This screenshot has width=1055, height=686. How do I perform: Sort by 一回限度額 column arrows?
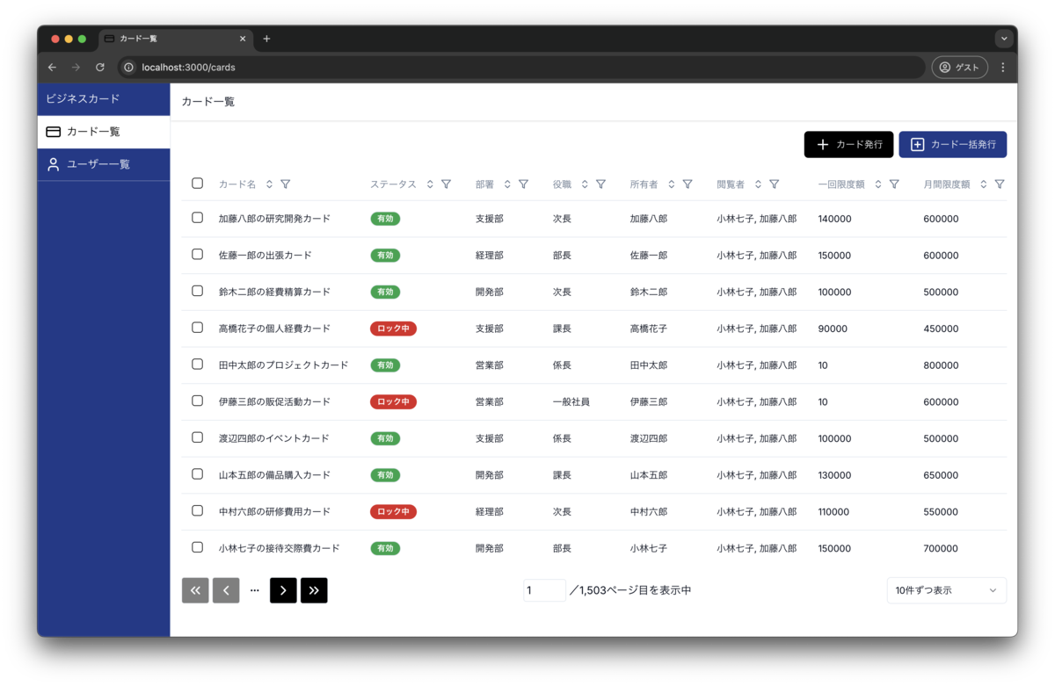(x=878, y=184)
